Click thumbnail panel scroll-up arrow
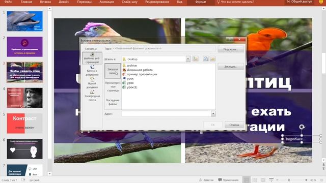This screenshot has width=326, height=183. 49,9
